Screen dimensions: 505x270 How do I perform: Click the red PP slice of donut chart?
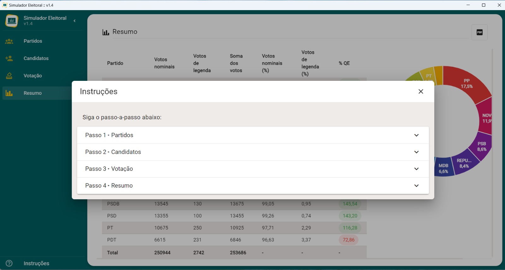[x=466, y=84]
